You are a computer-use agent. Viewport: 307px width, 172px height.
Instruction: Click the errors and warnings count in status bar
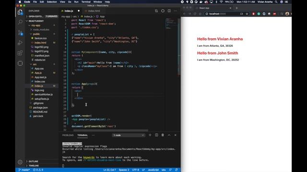[38, 170]
